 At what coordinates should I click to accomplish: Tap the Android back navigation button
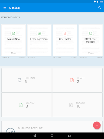tap(35, 136)
